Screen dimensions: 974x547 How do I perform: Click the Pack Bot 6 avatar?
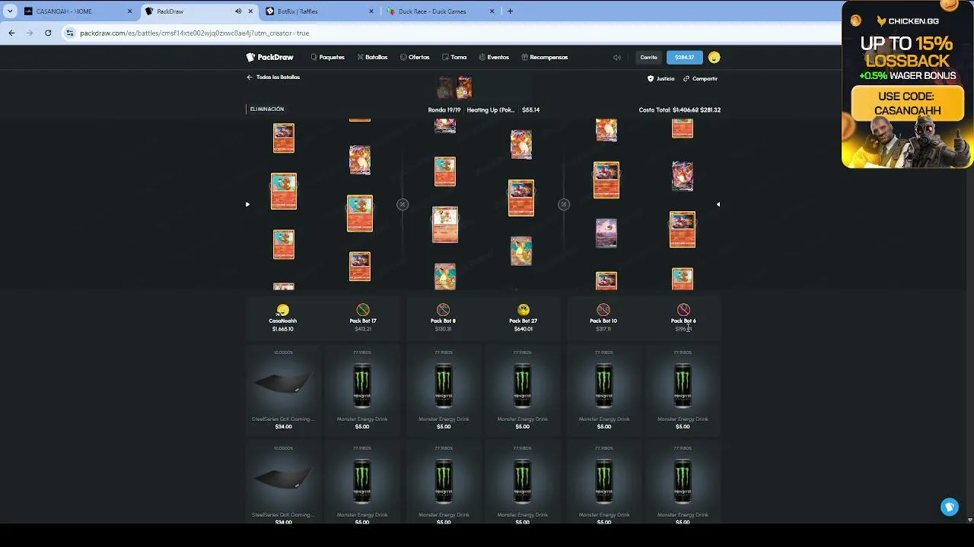(x=683, y=310)
